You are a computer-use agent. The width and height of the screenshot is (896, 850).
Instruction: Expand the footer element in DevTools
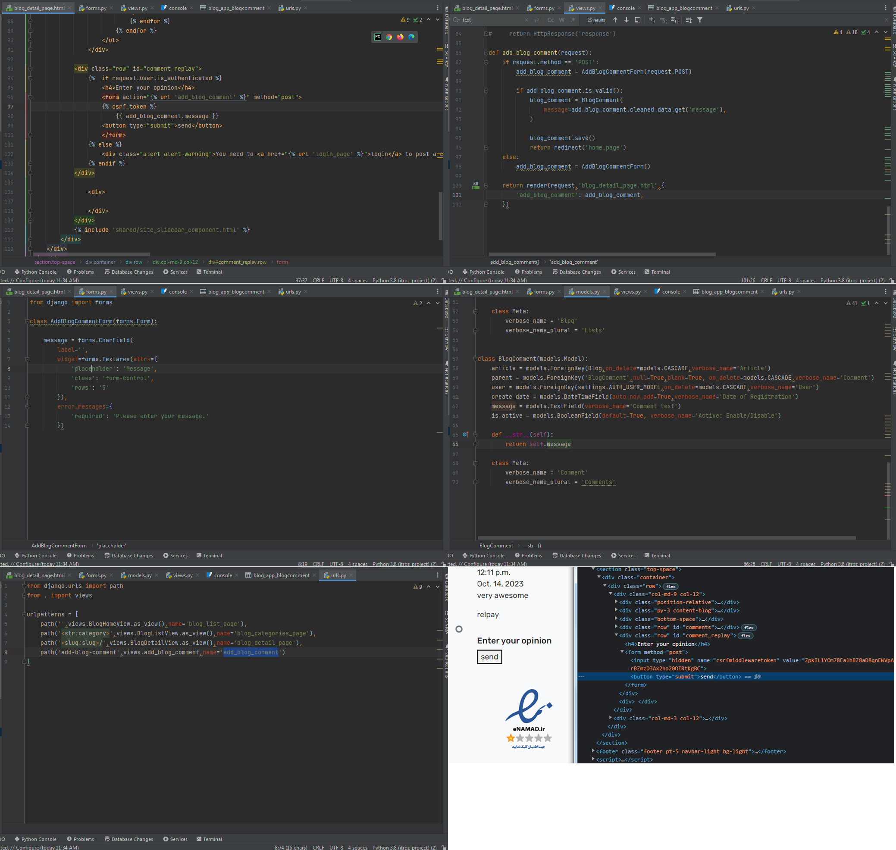tap(593, 751)
